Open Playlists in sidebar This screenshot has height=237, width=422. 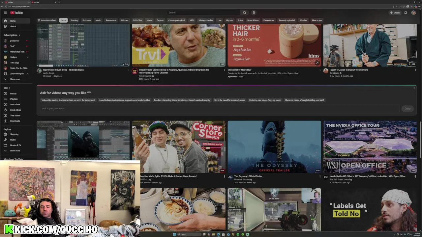[15, 99]
